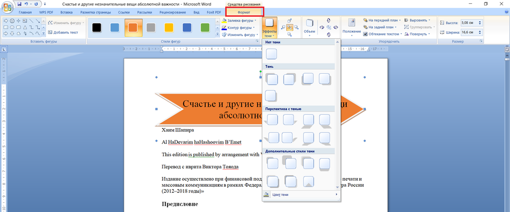Click the 'Предисловие' heading in document
Screen dimensions: 510x212
click(179, 204)
